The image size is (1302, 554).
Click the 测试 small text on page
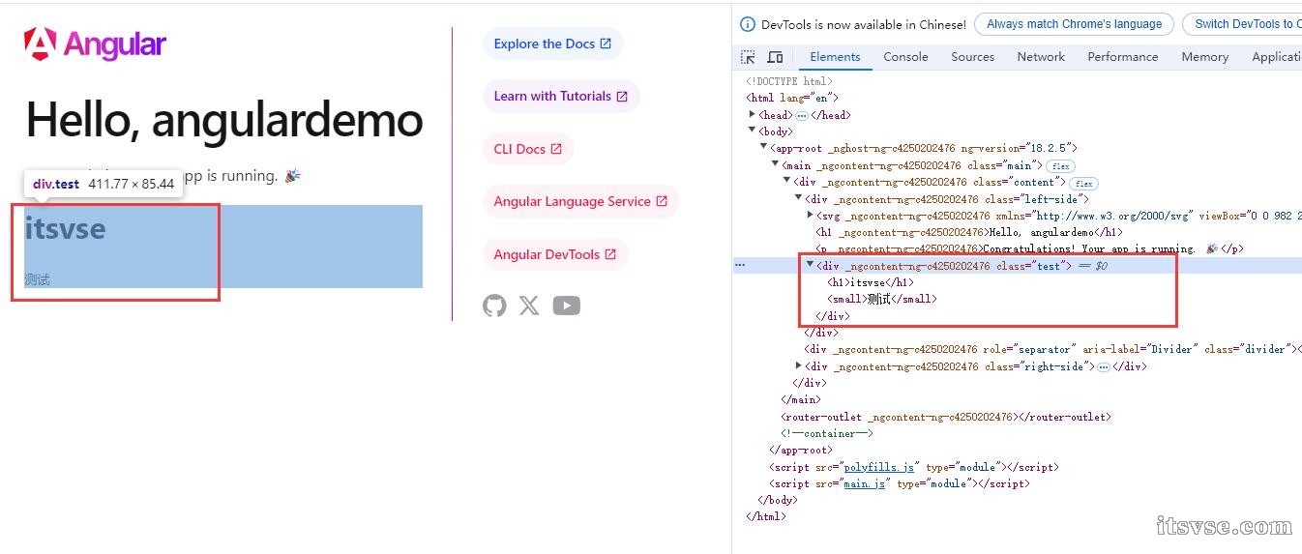tap(37, 279)
